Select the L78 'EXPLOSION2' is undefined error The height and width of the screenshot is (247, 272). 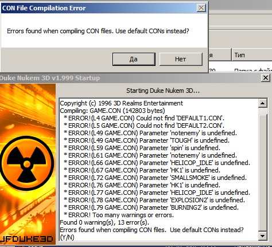pos(154,200)
